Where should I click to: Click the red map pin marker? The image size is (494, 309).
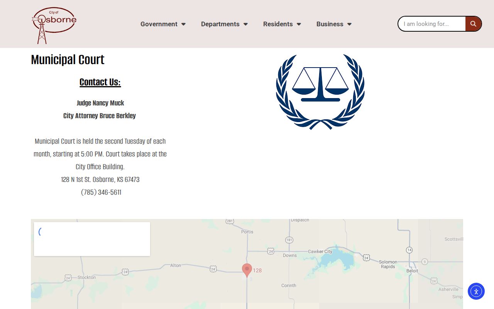tap(247, 270)
